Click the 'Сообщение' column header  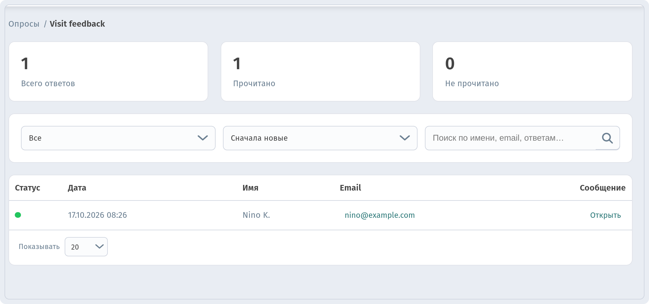pos(602,188)
